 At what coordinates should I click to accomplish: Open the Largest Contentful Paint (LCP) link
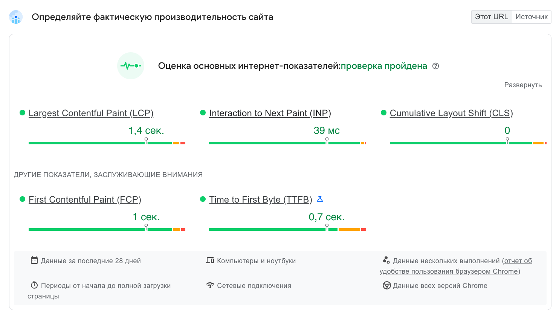pyautogui.click(x=91, y=113)
